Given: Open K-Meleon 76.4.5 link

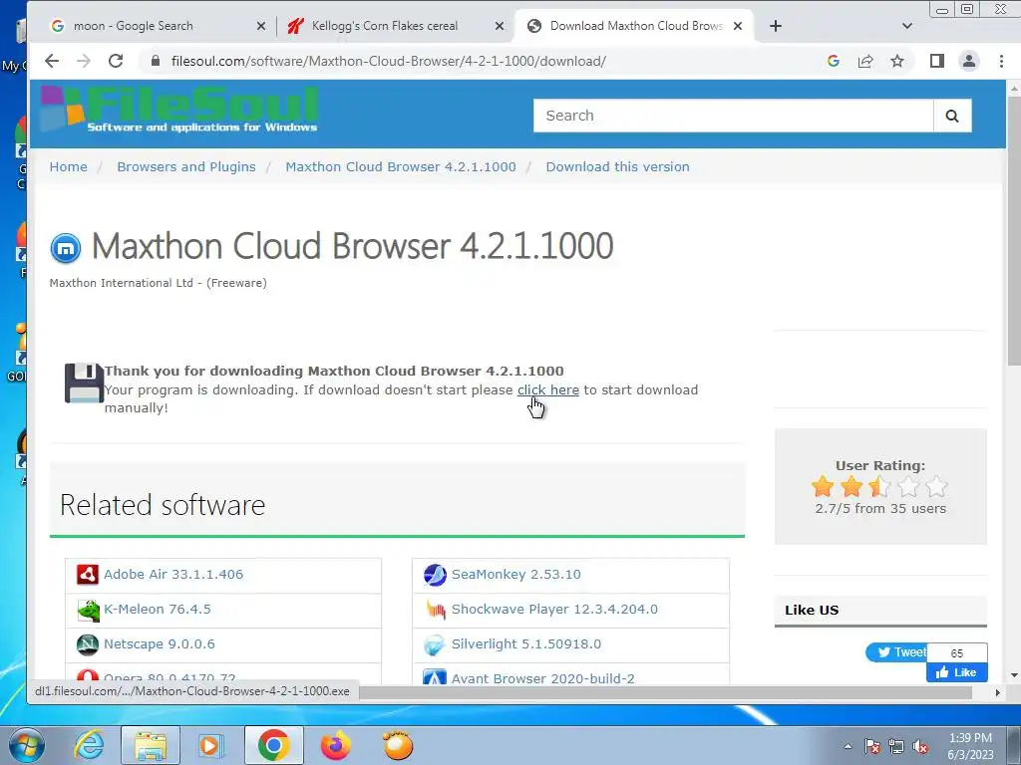Looking at the screenshot, I should [158, 610].
